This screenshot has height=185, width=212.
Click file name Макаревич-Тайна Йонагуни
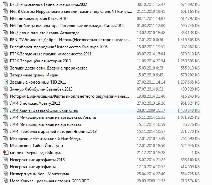pos(36,146)
